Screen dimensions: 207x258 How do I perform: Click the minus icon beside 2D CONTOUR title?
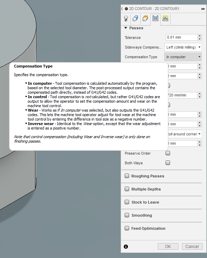pos(126,9)
